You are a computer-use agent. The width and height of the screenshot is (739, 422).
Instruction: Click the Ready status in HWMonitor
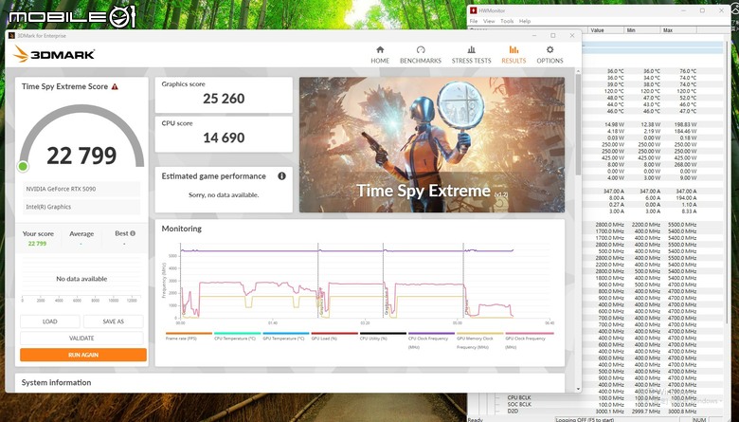click(x=475, y=420)
